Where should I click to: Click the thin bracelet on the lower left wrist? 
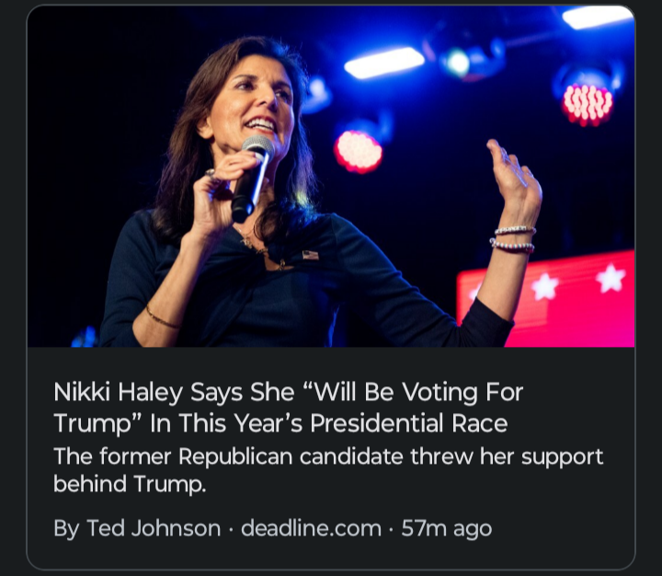[163, 317]
